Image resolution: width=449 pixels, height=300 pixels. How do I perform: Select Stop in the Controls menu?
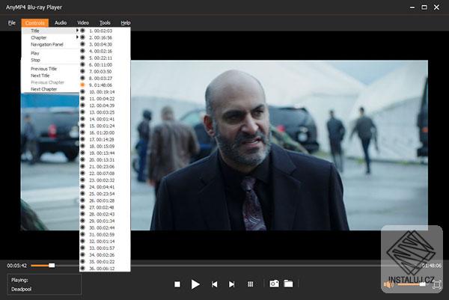tap(50, 60)
